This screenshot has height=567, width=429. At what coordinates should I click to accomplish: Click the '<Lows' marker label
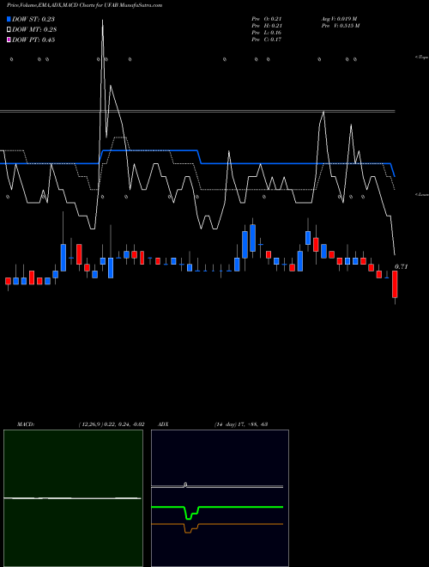422,194
